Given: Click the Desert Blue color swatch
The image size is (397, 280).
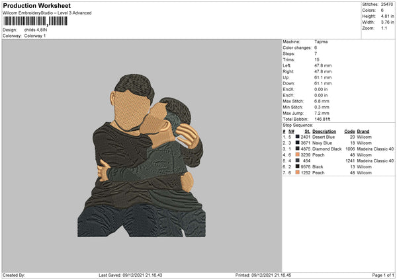Looking at the screenshot, I should click(x=298, y=137).
